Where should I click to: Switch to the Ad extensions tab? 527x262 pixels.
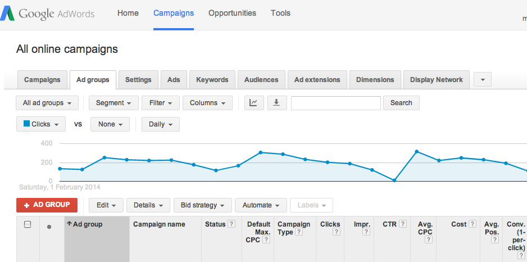point(317,80)
